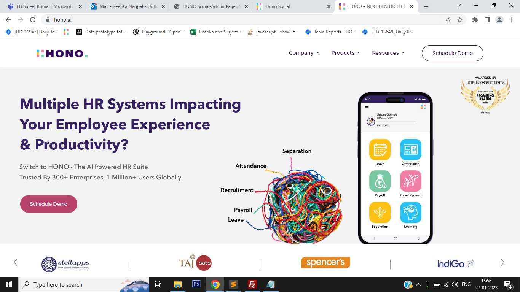Open the Windows Start menu
520x292 pixels.
tap(9, 284)
